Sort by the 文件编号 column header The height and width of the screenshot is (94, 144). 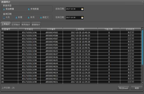coord(52,29)
